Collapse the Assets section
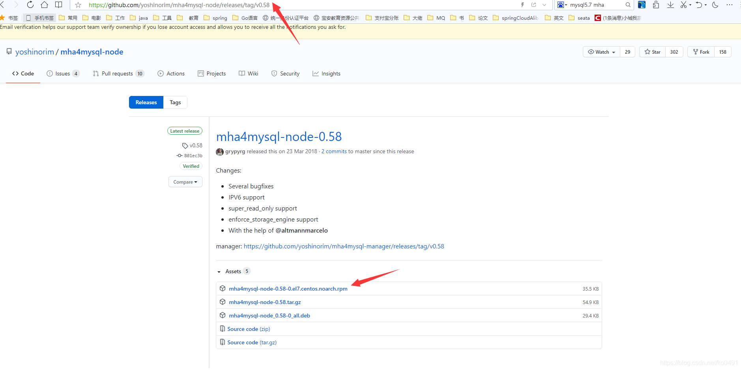The height and width of the screenshot is (370, 741). point(233,271)
